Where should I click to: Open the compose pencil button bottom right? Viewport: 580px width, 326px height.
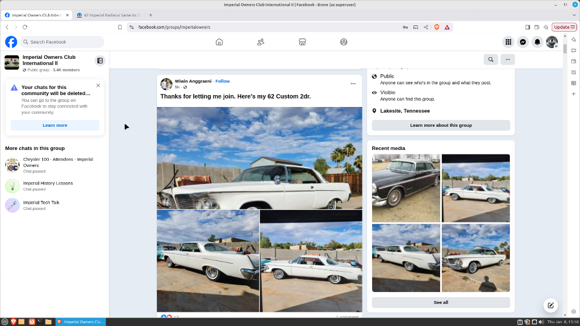pyautogui.click(x=550, y=305)
